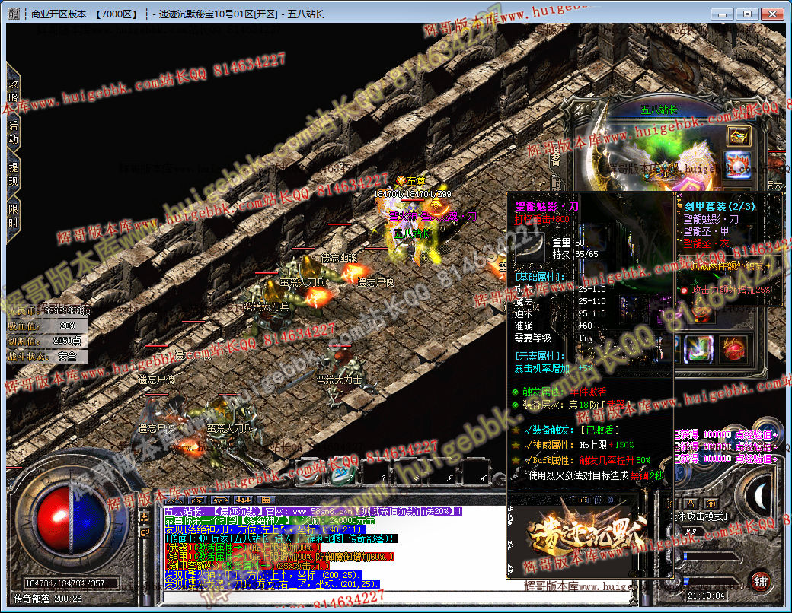Viewport: 792px width, 613px height.
Task: Minimize the game window
Action: (x=722, y=14)
